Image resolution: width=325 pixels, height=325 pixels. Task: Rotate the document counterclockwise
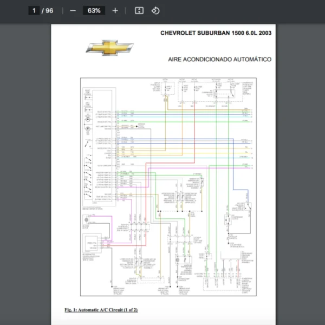[155, 11]
